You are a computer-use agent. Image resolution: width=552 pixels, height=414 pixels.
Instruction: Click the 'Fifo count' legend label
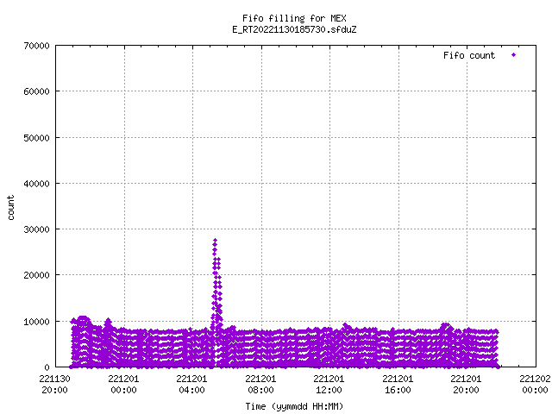coord(469,55)
